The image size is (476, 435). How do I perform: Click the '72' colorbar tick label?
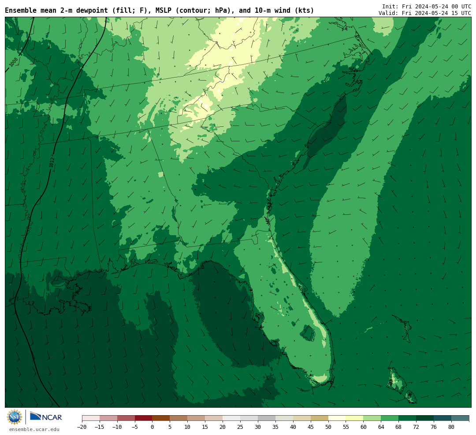[x=416, y=427]
